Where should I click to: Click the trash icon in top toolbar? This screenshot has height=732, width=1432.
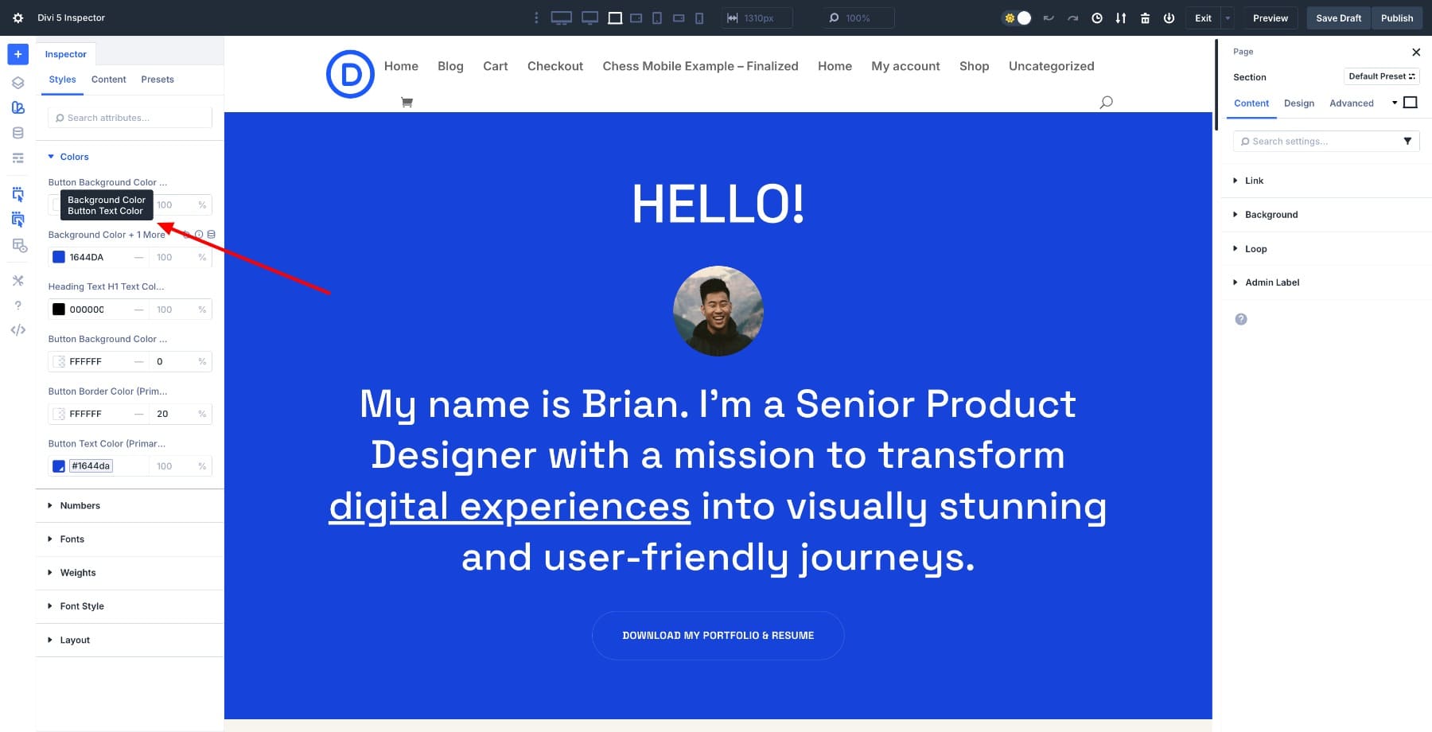(x=1145, y=18)
